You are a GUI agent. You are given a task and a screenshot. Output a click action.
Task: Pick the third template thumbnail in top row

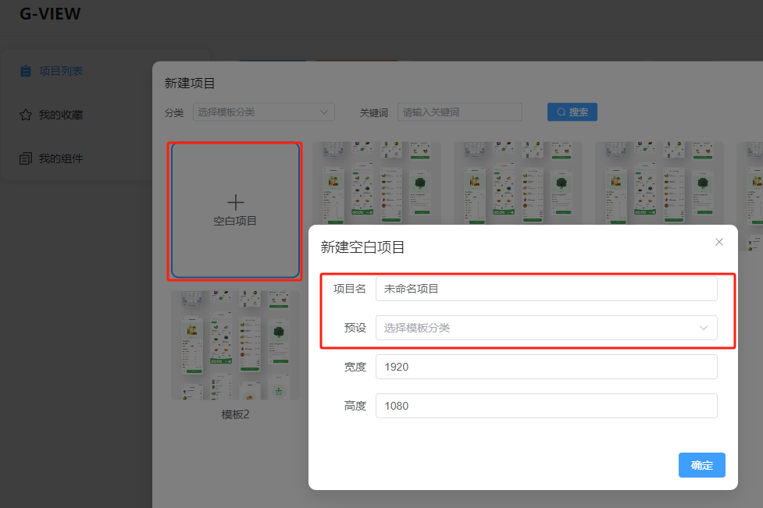(659, 183)
